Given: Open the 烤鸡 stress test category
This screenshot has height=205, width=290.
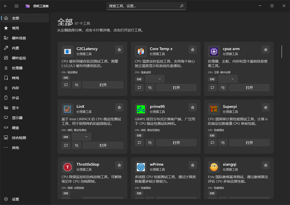Looking at the screenshot, I should point(25,78).
